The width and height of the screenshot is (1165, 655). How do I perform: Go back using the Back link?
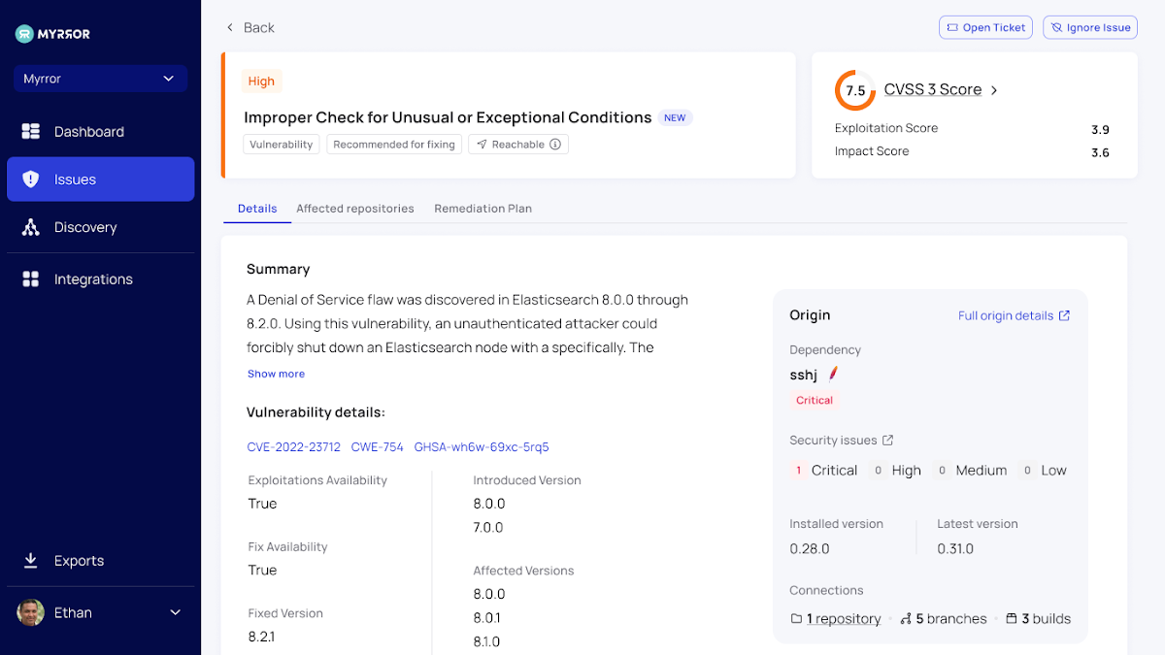click(x=250, y=27)
